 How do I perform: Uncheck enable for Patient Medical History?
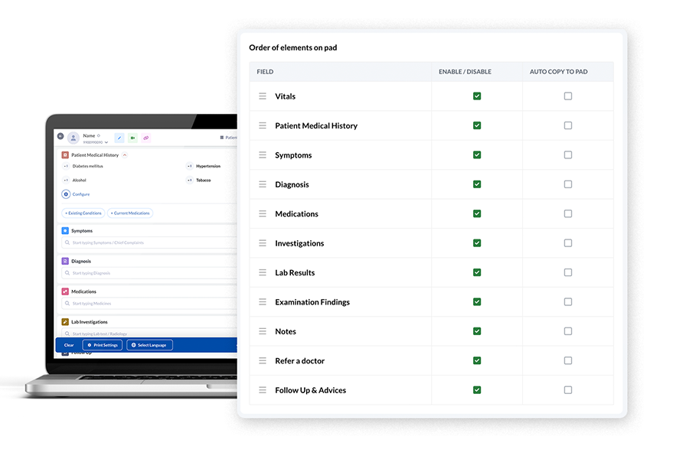pos(477,125)
